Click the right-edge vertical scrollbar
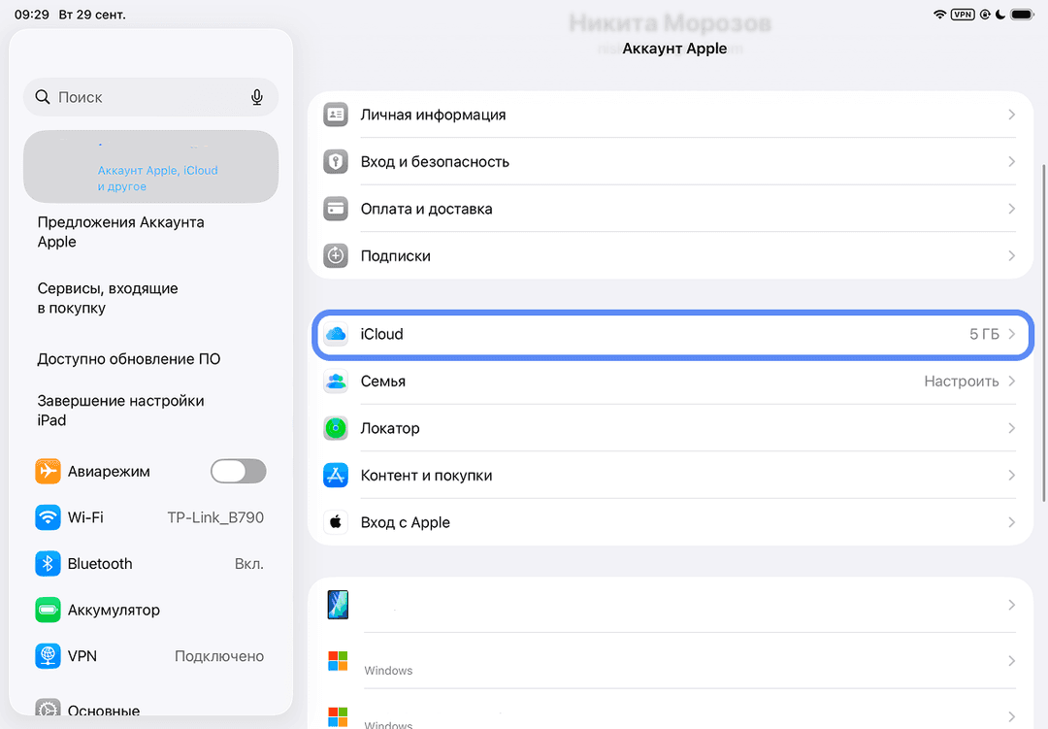The height and width of the screenshot is (729, 1048). click(1044, 332)
